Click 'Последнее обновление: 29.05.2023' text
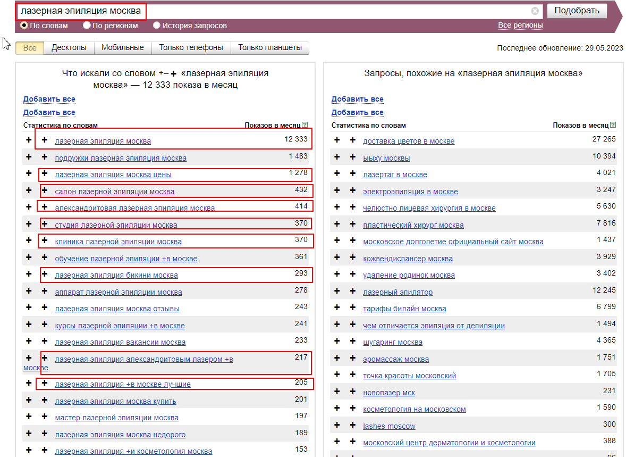This screenshot has height=457, width=626. coord(560,48)
